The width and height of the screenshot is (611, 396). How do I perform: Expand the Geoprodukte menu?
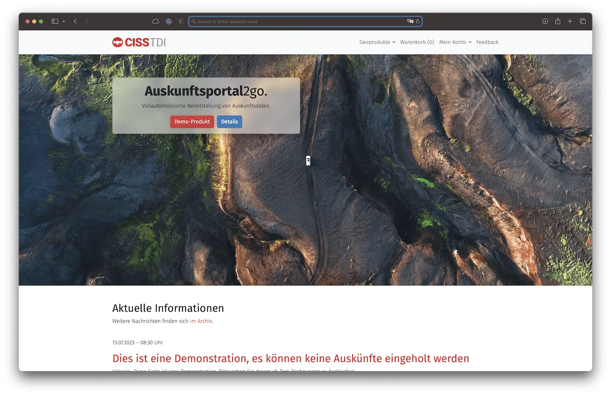tap(377, 42)
